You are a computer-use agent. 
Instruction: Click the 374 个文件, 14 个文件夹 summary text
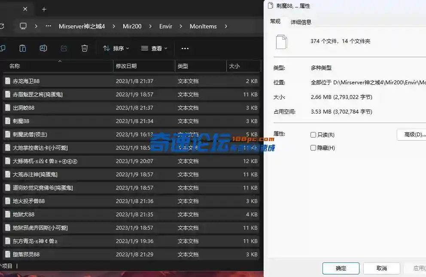tap(340, 41)
